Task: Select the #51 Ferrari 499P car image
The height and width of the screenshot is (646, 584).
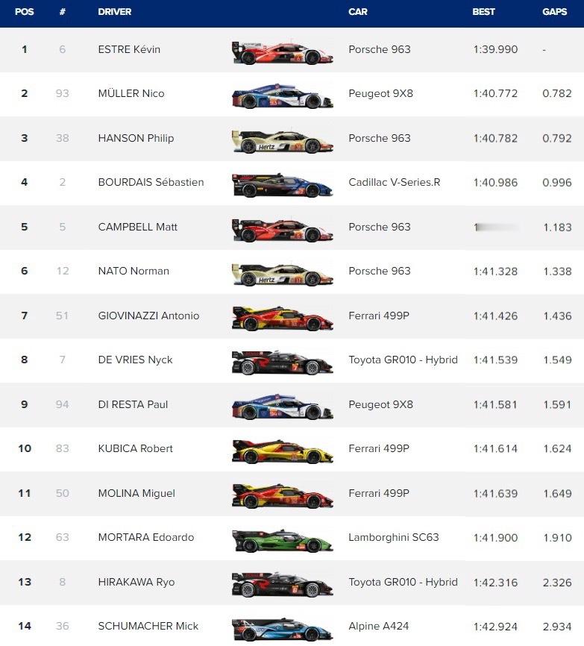Action: 283,319
